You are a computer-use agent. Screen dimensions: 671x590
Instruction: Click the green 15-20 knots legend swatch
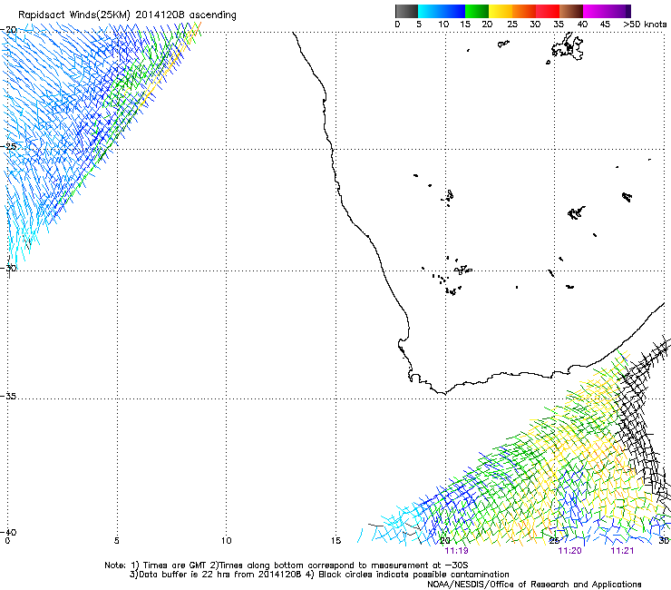(x=477, y=11)
